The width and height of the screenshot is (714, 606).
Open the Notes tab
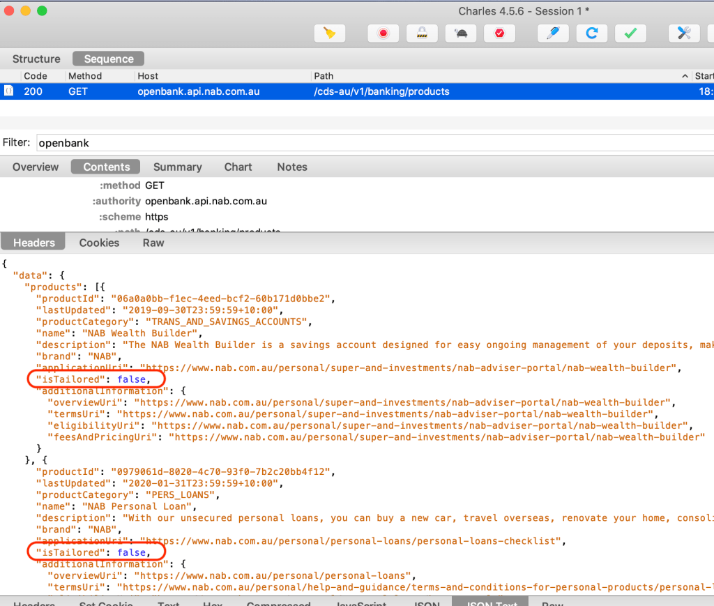coord(291,167)
